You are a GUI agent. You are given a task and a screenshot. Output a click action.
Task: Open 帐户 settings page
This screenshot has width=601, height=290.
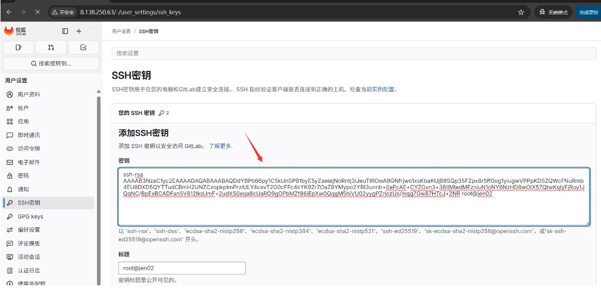(48, 108)
